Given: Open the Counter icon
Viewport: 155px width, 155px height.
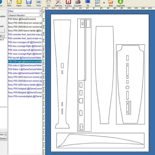Looking at the screenshot, I should [78, 3].
